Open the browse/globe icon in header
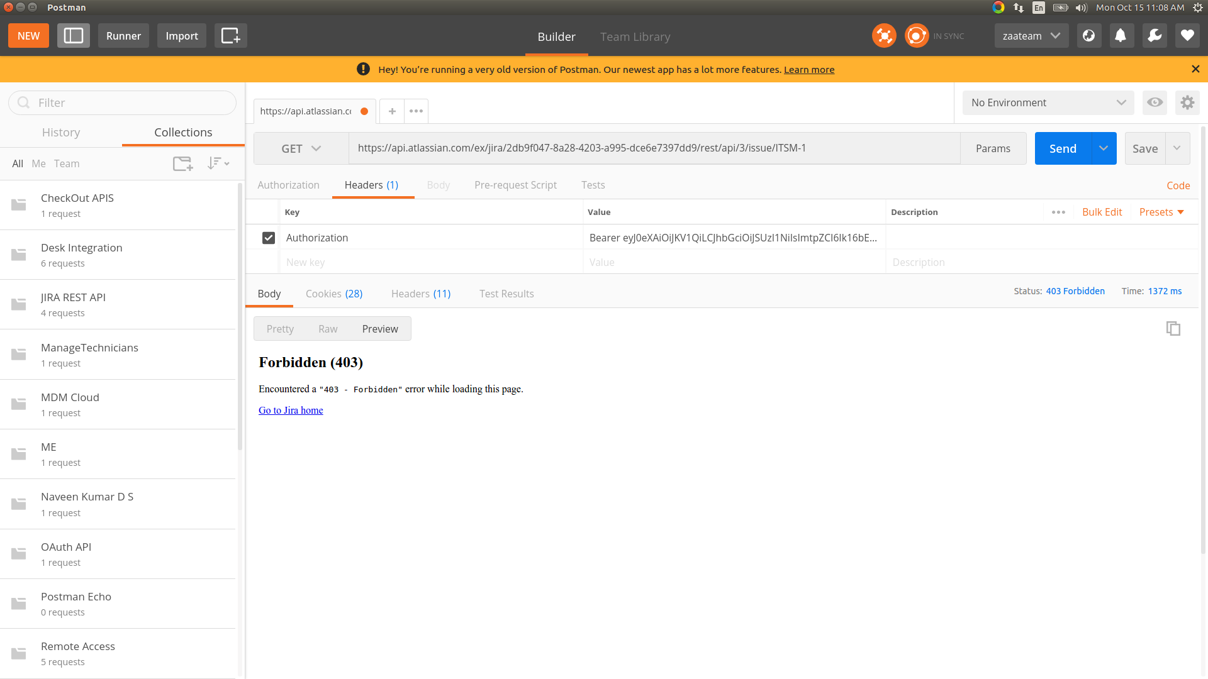1208x679 pixels. (x=1089, y=36)
